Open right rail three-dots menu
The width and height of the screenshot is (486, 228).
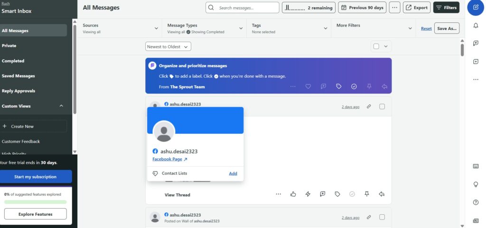(476, 80)
